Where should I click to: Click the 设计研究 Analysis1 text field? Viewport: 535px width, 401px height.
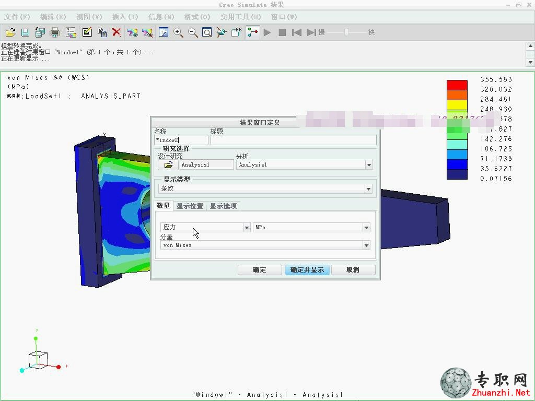coord(207,164)
